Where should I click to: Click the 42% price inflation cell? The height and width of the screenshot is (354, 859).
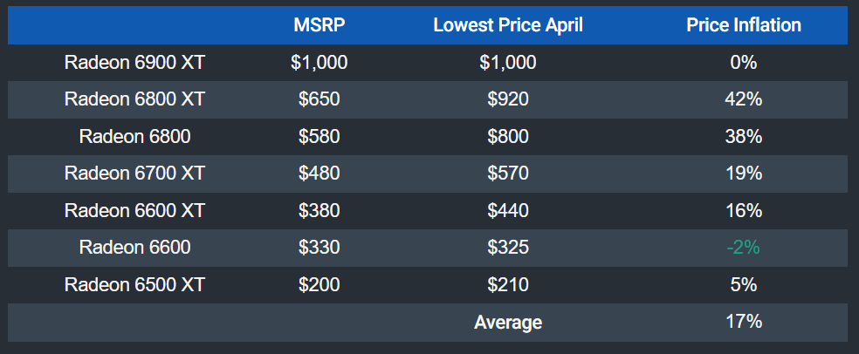744,99
